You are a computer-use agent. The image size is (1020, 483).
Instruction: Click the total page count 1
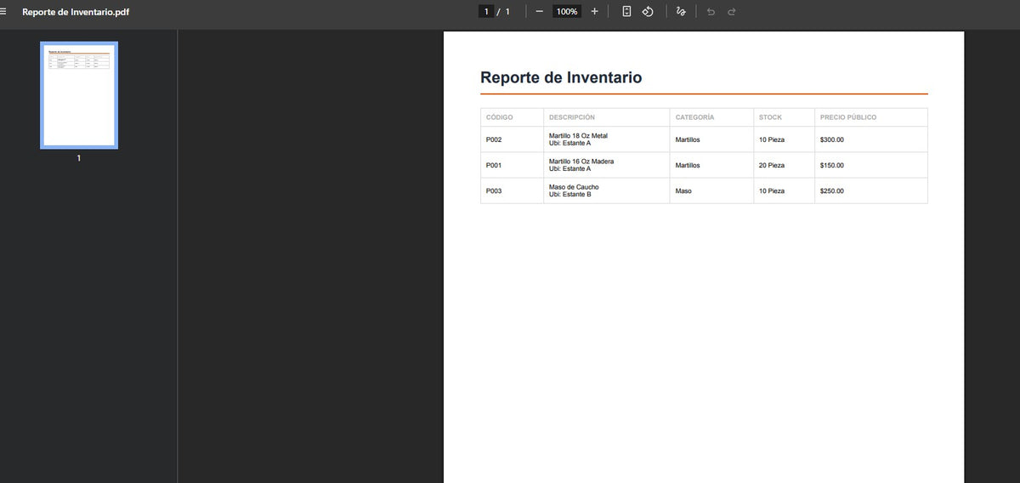click(x=507, y=11)
